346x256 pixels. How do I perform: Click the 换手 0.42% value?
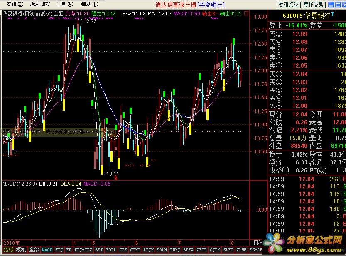tap(299, 155)
